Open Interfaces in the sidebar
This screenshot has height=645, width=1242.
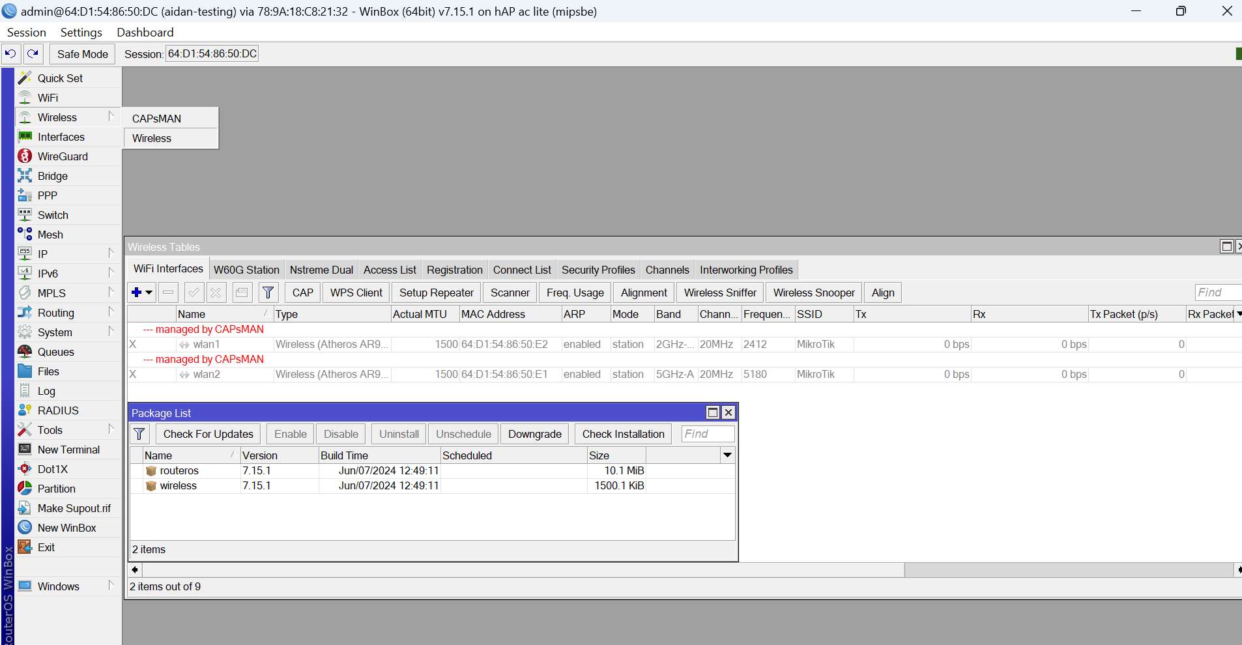point(68,137)
